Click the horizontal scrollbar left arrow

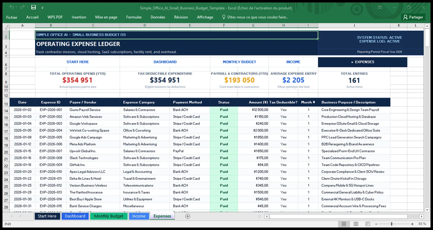(267, 216)
